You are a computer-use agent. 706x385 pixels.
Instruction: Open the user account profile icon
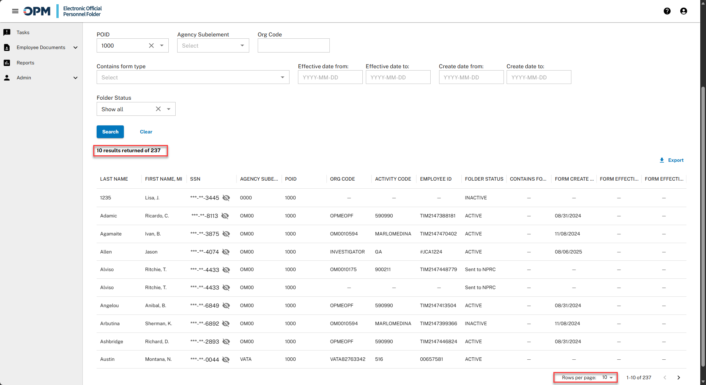[x=684, y=11]
